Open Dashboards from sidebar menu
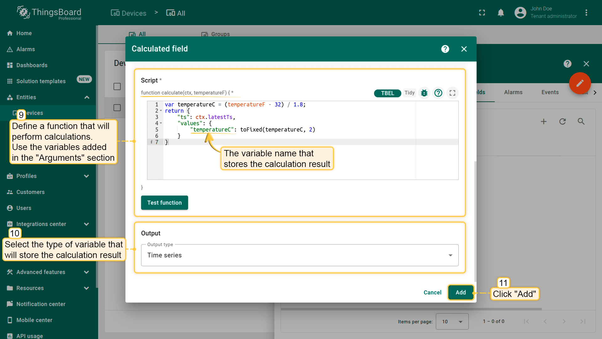The height and width of the screenshot is (339, 602). coord(32,65)
